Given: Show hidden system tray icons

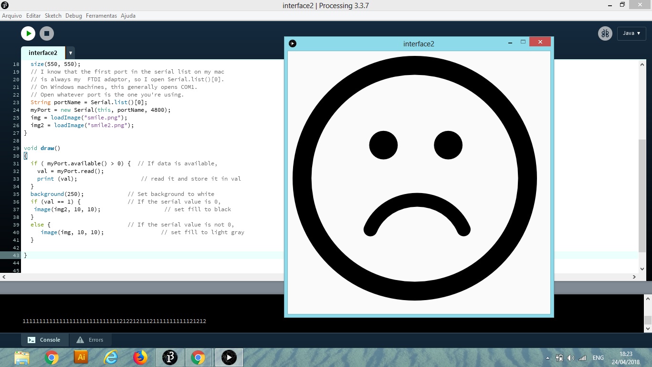Looking at the screenshot, I should [547, 358].
